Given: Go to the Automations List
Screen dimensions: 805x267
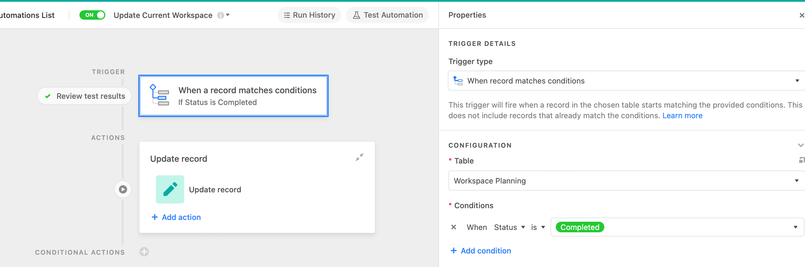Looking at the screenshot, I should (x=26, y=15).
